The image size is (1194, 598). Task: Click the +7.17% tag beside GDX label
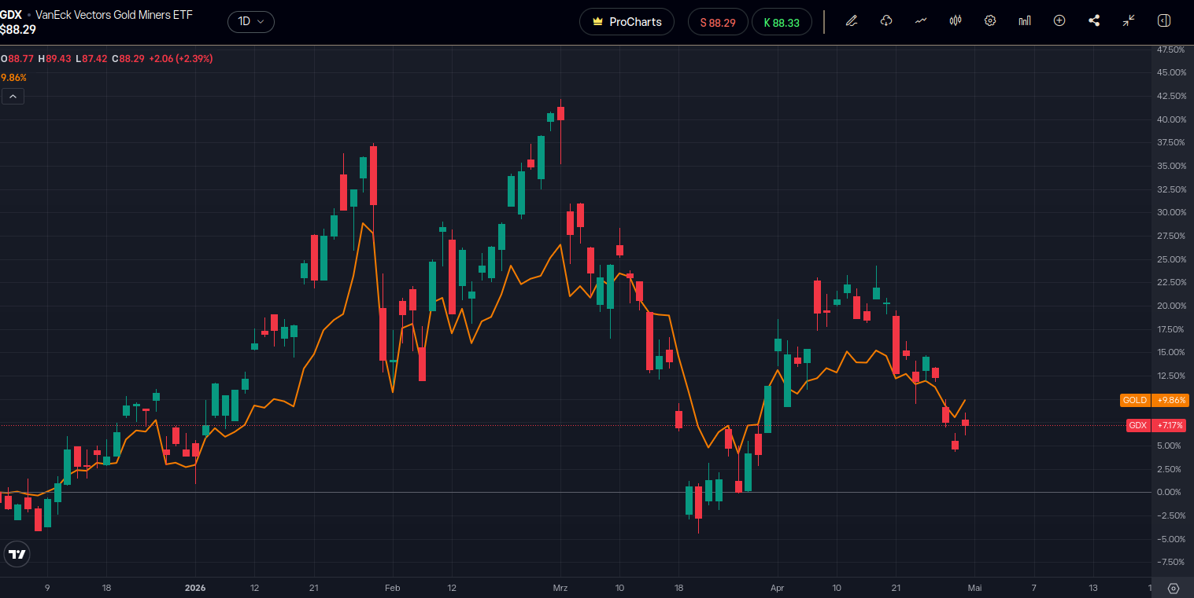coord(1169,425)
